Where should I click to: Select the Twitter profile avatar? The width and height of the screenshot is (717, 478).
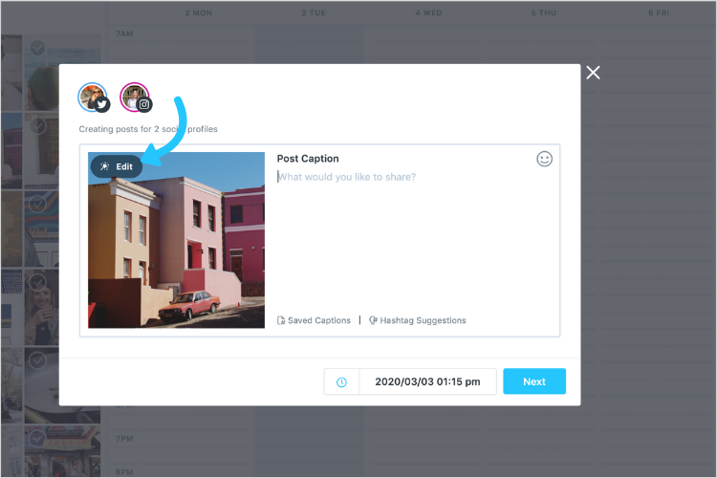(x=94, y=98)
